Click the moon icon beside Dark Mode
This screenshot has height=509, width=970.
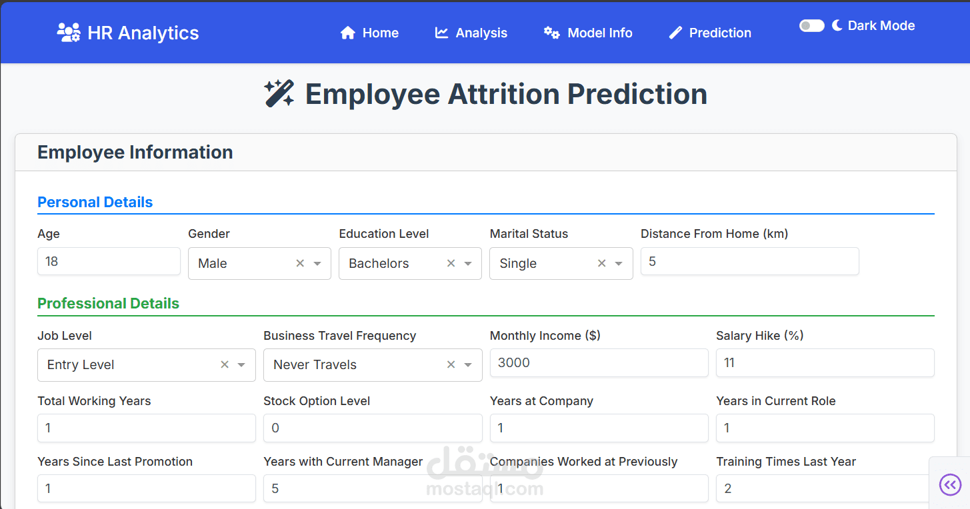click(837, 25)
